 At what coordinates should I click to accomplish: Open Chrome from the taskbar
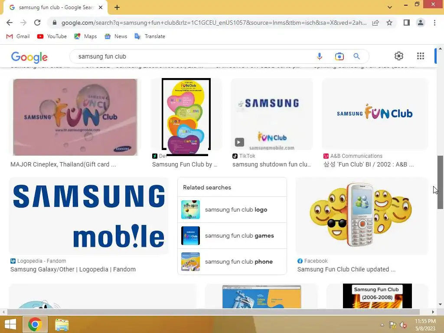click(35, 324)
